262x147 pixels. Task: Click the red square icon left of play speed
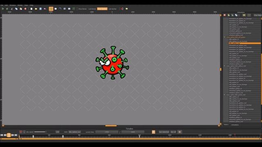[x=21, y=132]
